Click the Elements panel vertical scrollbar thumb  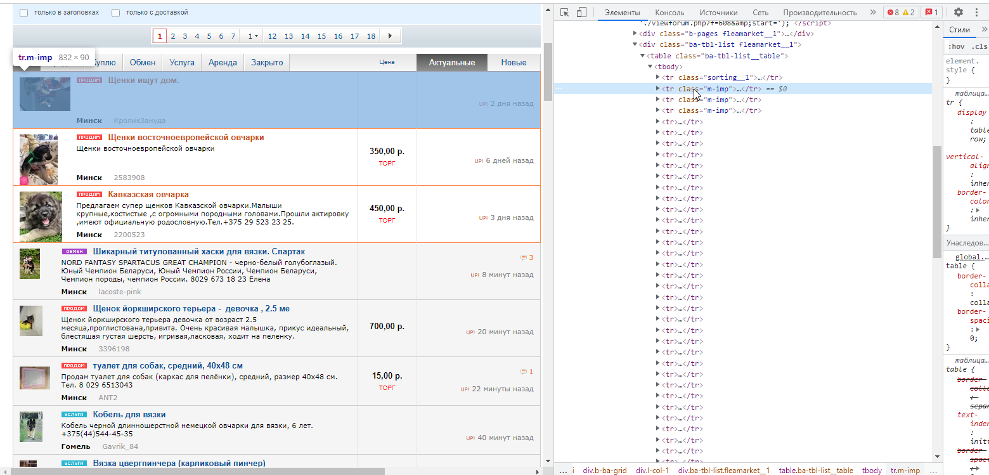[x=937, y=202]
